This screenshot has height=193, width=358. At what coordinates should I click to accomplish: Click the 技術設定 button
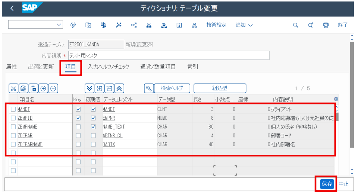216,25
